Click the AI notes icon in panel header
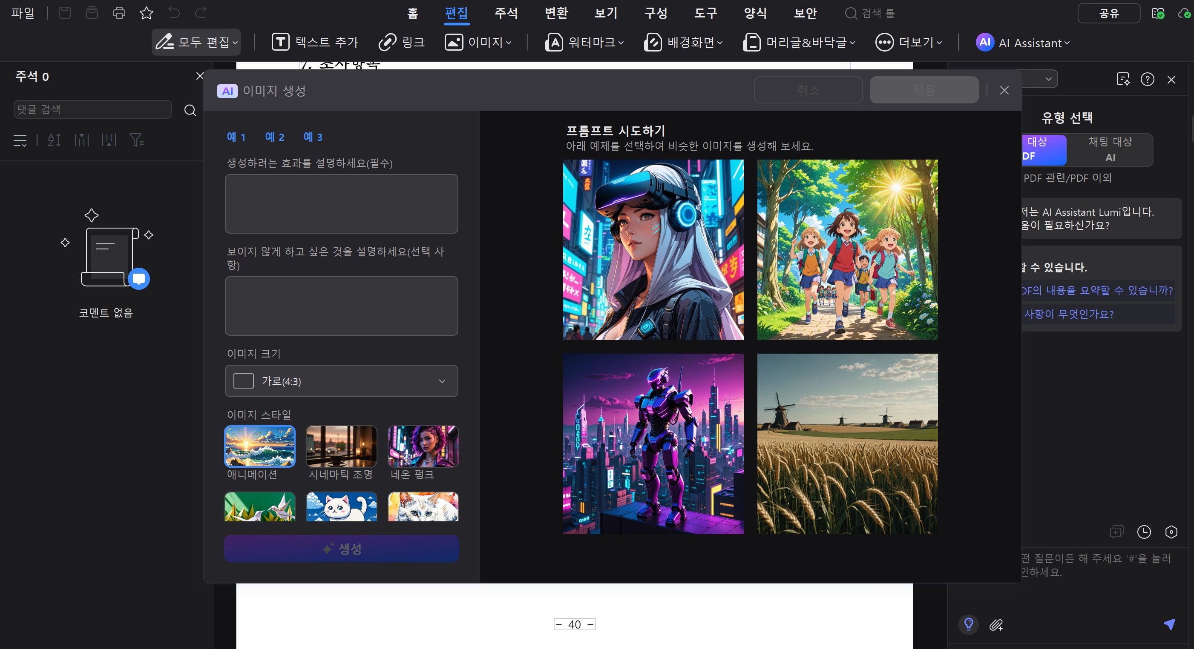Image resolution: width=1194 pixels, height=649 pixels. (1123, 80)
